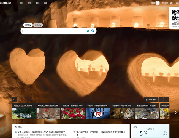Screen dimensions: 179x138
Task: Click in the Bing search input box
Action: (54, 31)
